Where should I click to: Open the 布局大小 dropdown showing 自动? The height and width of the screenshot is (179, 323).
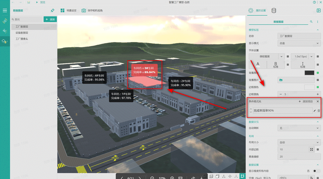[299, 142]
